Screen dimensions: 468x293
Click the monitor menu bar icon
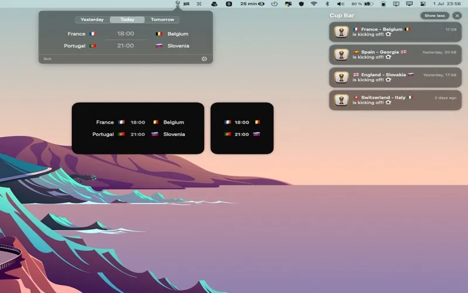click(409, 4)
